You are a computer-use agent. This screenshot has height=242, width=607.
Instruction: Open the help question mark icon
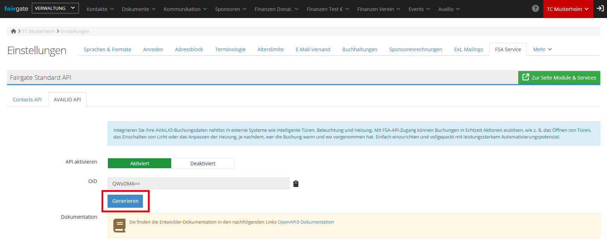536,8
